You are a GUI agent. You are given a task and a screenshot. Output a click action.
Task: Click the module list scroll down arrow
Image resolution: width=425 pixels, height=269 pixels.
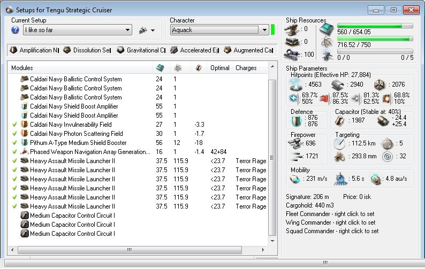tap(272, 241)
